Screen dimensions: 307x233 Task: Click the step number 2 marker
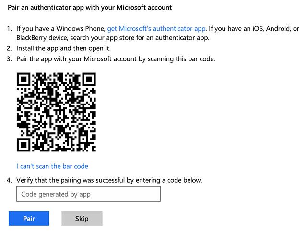click(10, 48)
